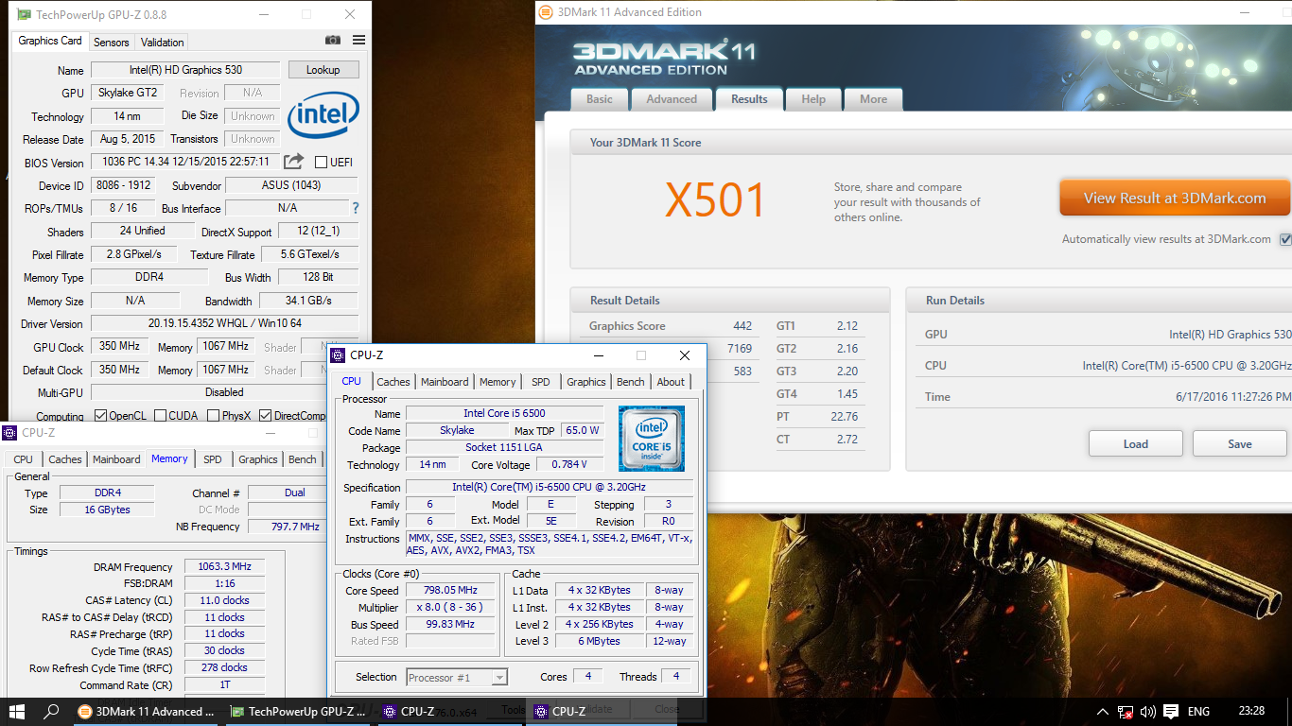Click the GPU-Z screenshot camera icon
The width and height of the screenshot is (1292, 726).
(x=333, y=40)
